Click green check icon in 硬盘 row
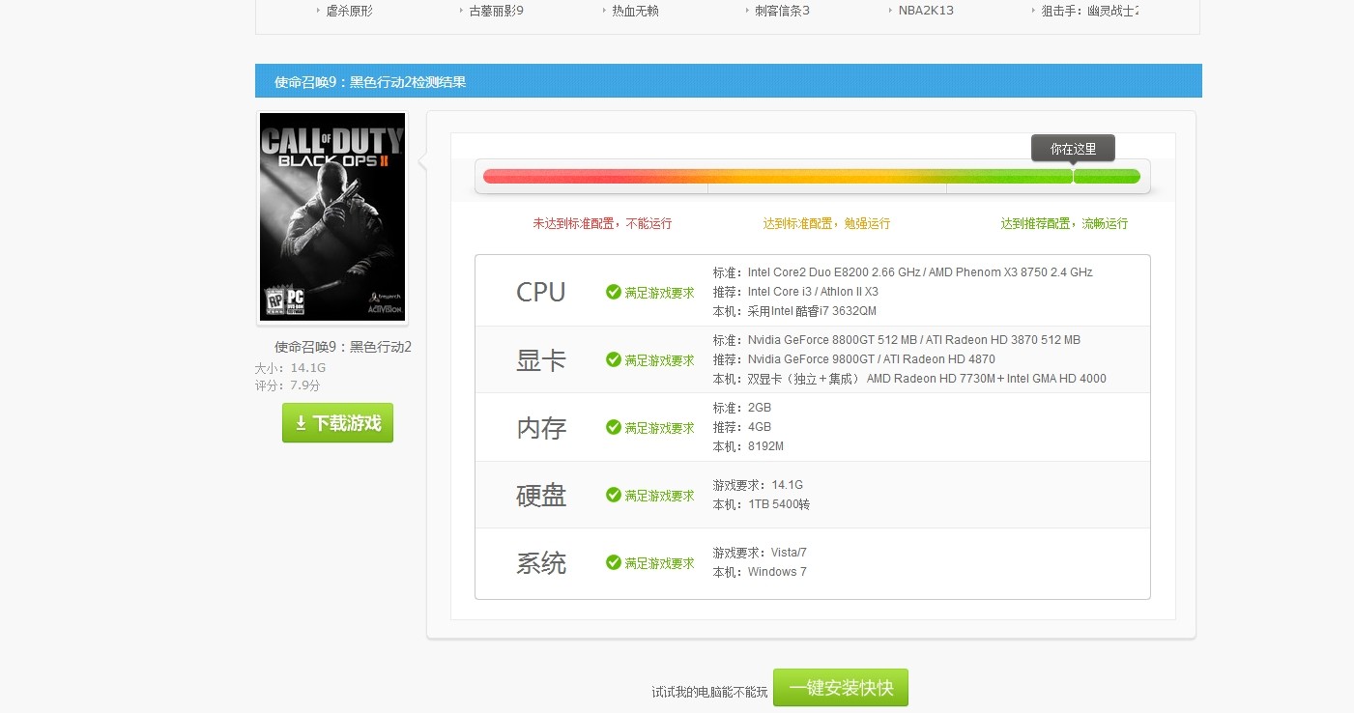1354x713 pixels. click(x=613, y=495)
